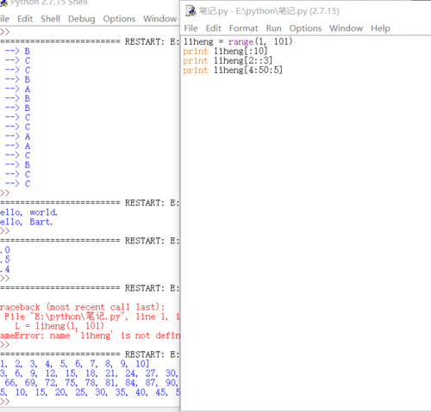Screen dimensions: 431x412
Task: Click the 'ello, Bart.' output line in the Shell
Action: tap(27, 222)
